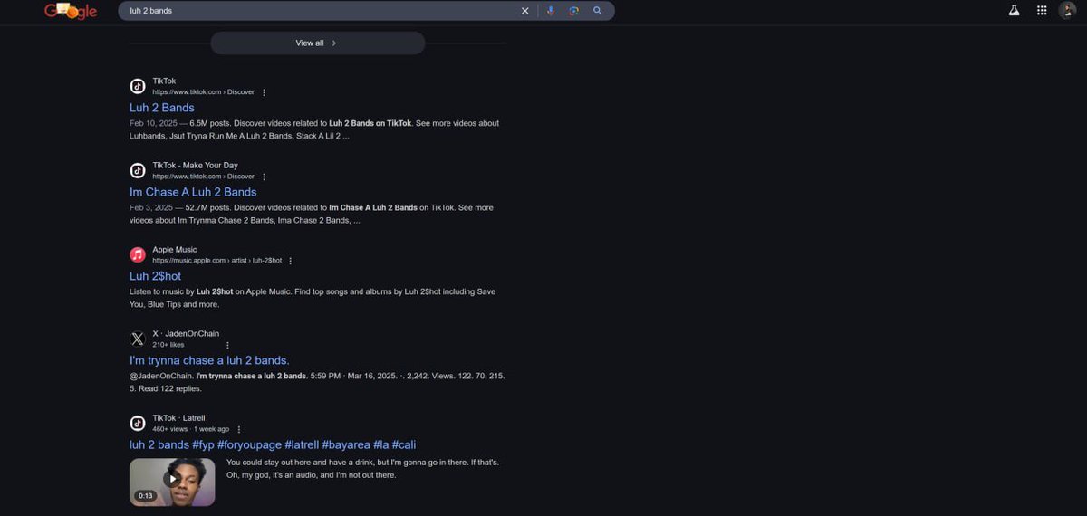1087x516 pixels.
Task: Start a voice search with the microphone
Action: tap(550, 11)
